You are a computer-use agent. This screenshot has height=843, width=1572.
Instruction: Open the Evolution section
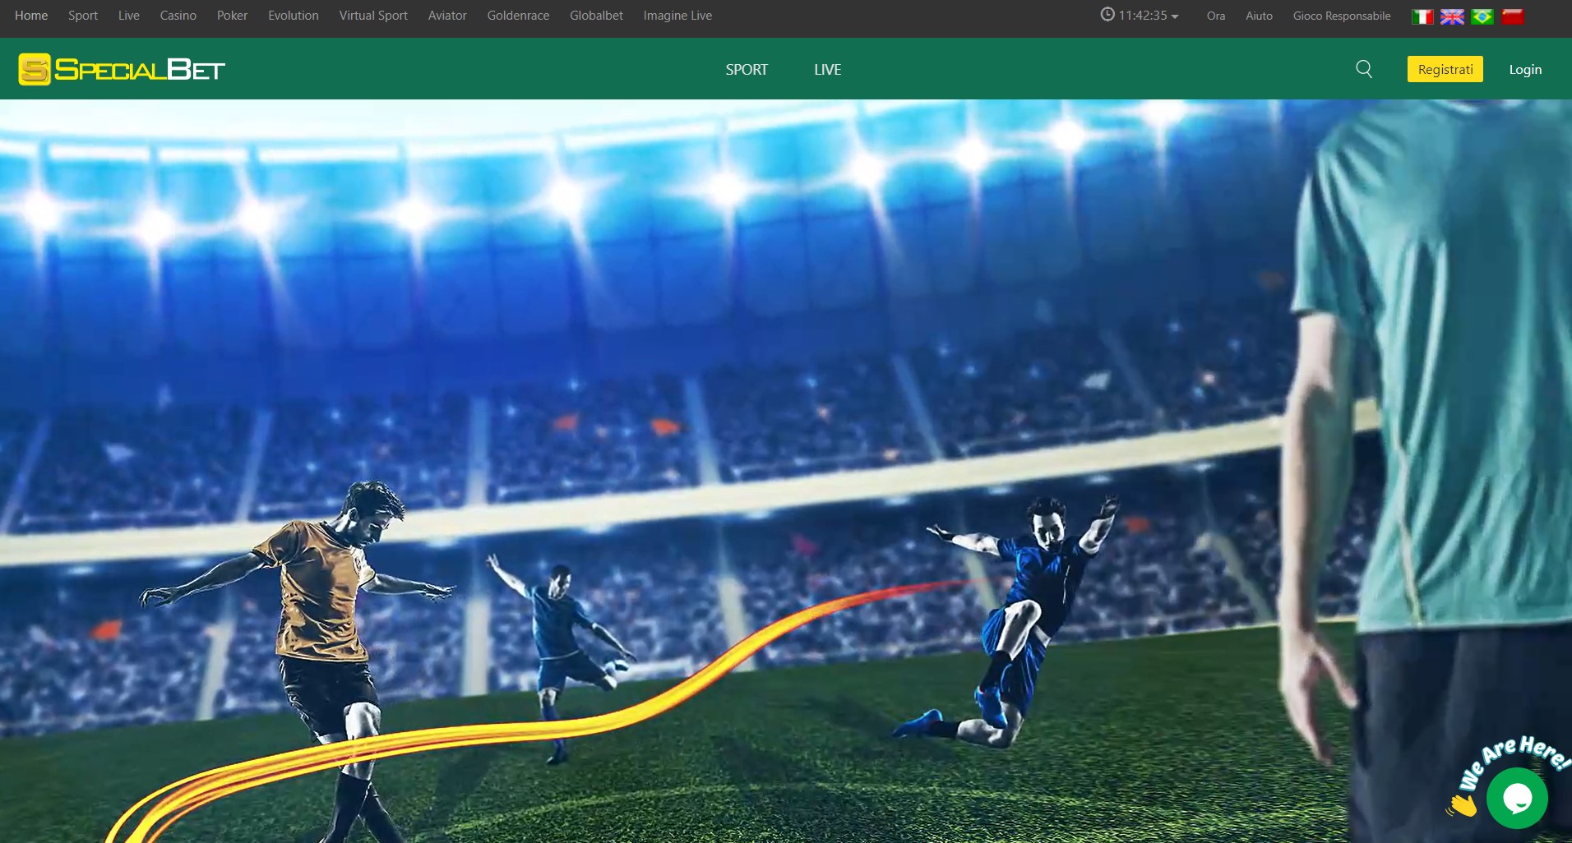tap(294, 16)
